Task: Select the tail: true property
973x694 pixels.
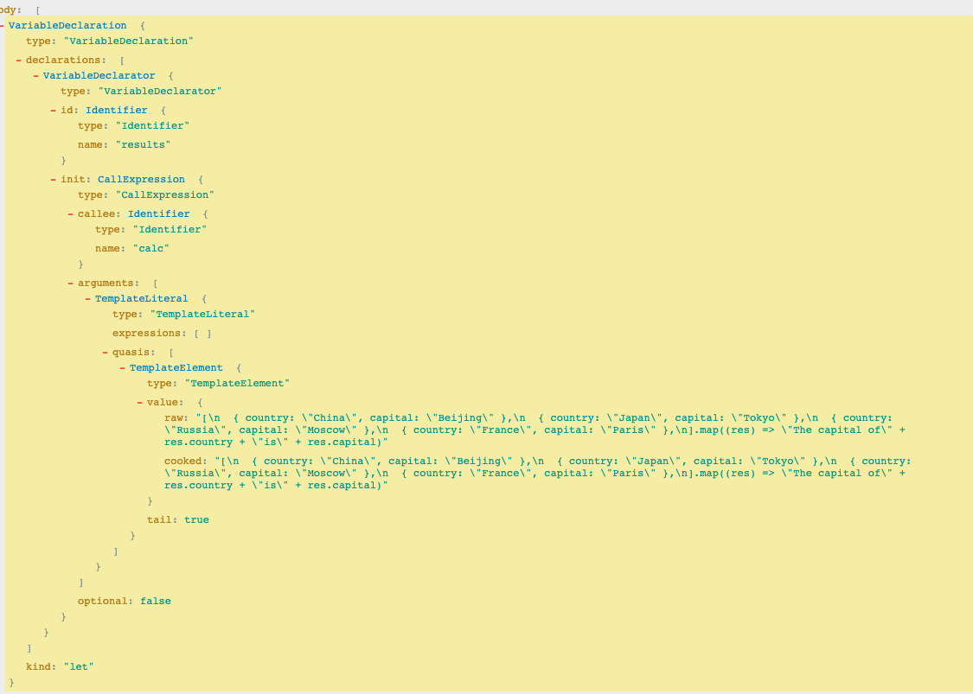Action: coord(177,519)
